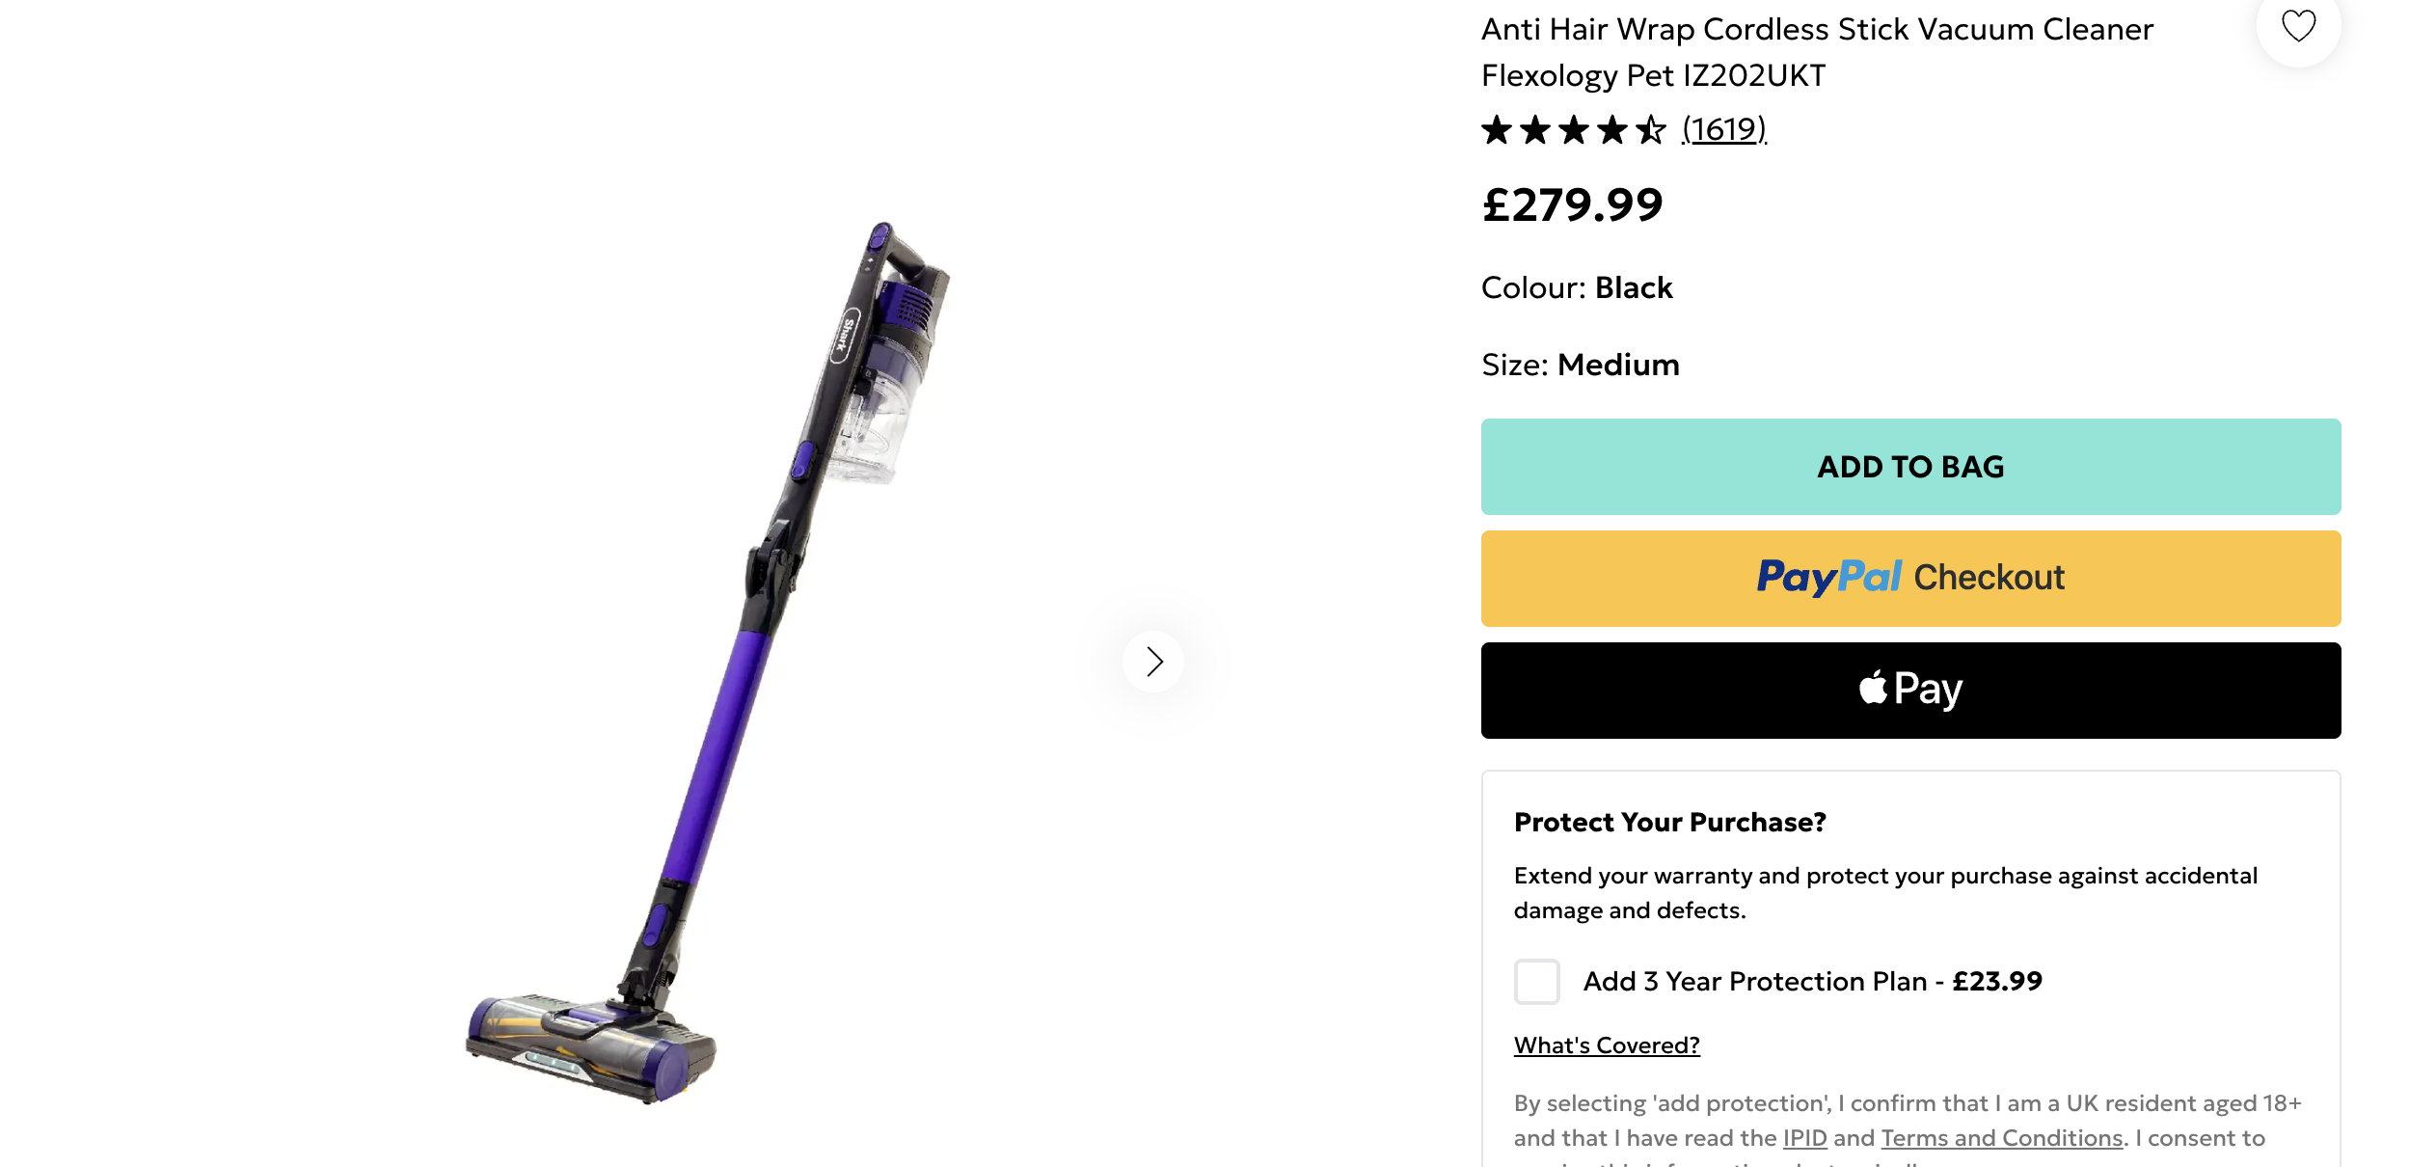Click the Apple Pay button

(x=1910, y=691)
